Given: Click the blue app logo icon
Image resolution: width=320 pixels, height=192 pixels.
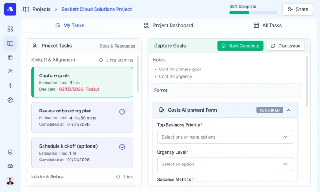Looking at the screenshot, I should tap(10, 9).
